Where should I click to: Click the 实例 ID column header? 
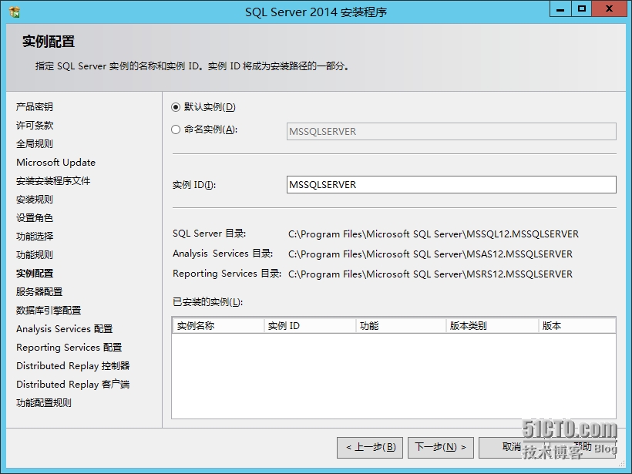click(x=310, y=326)
